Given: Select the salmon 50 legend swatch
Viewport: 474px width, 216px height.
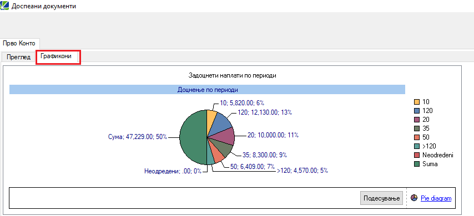Looking at the screenshot, I should click(417, 137).
